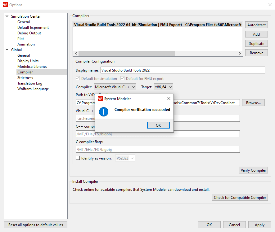Enable the Identify as version checkbox
This screenshot has width=275, height=232.
pyautogui.click(x=78, y=158)
